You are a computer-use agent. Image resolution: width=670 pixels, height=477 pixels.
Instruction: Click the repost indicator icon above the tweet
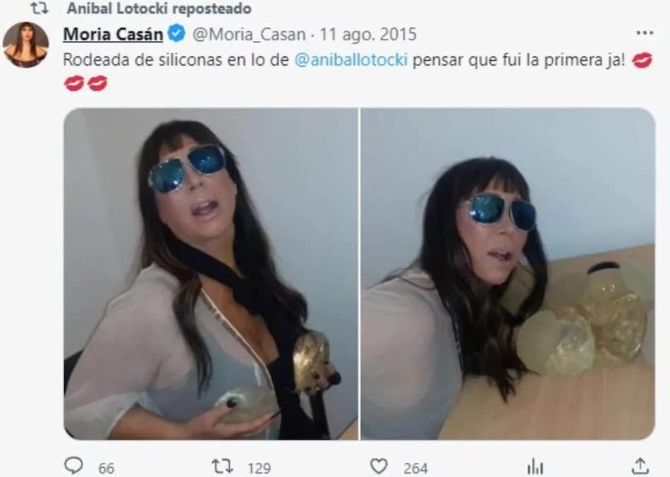coord(39,8)
